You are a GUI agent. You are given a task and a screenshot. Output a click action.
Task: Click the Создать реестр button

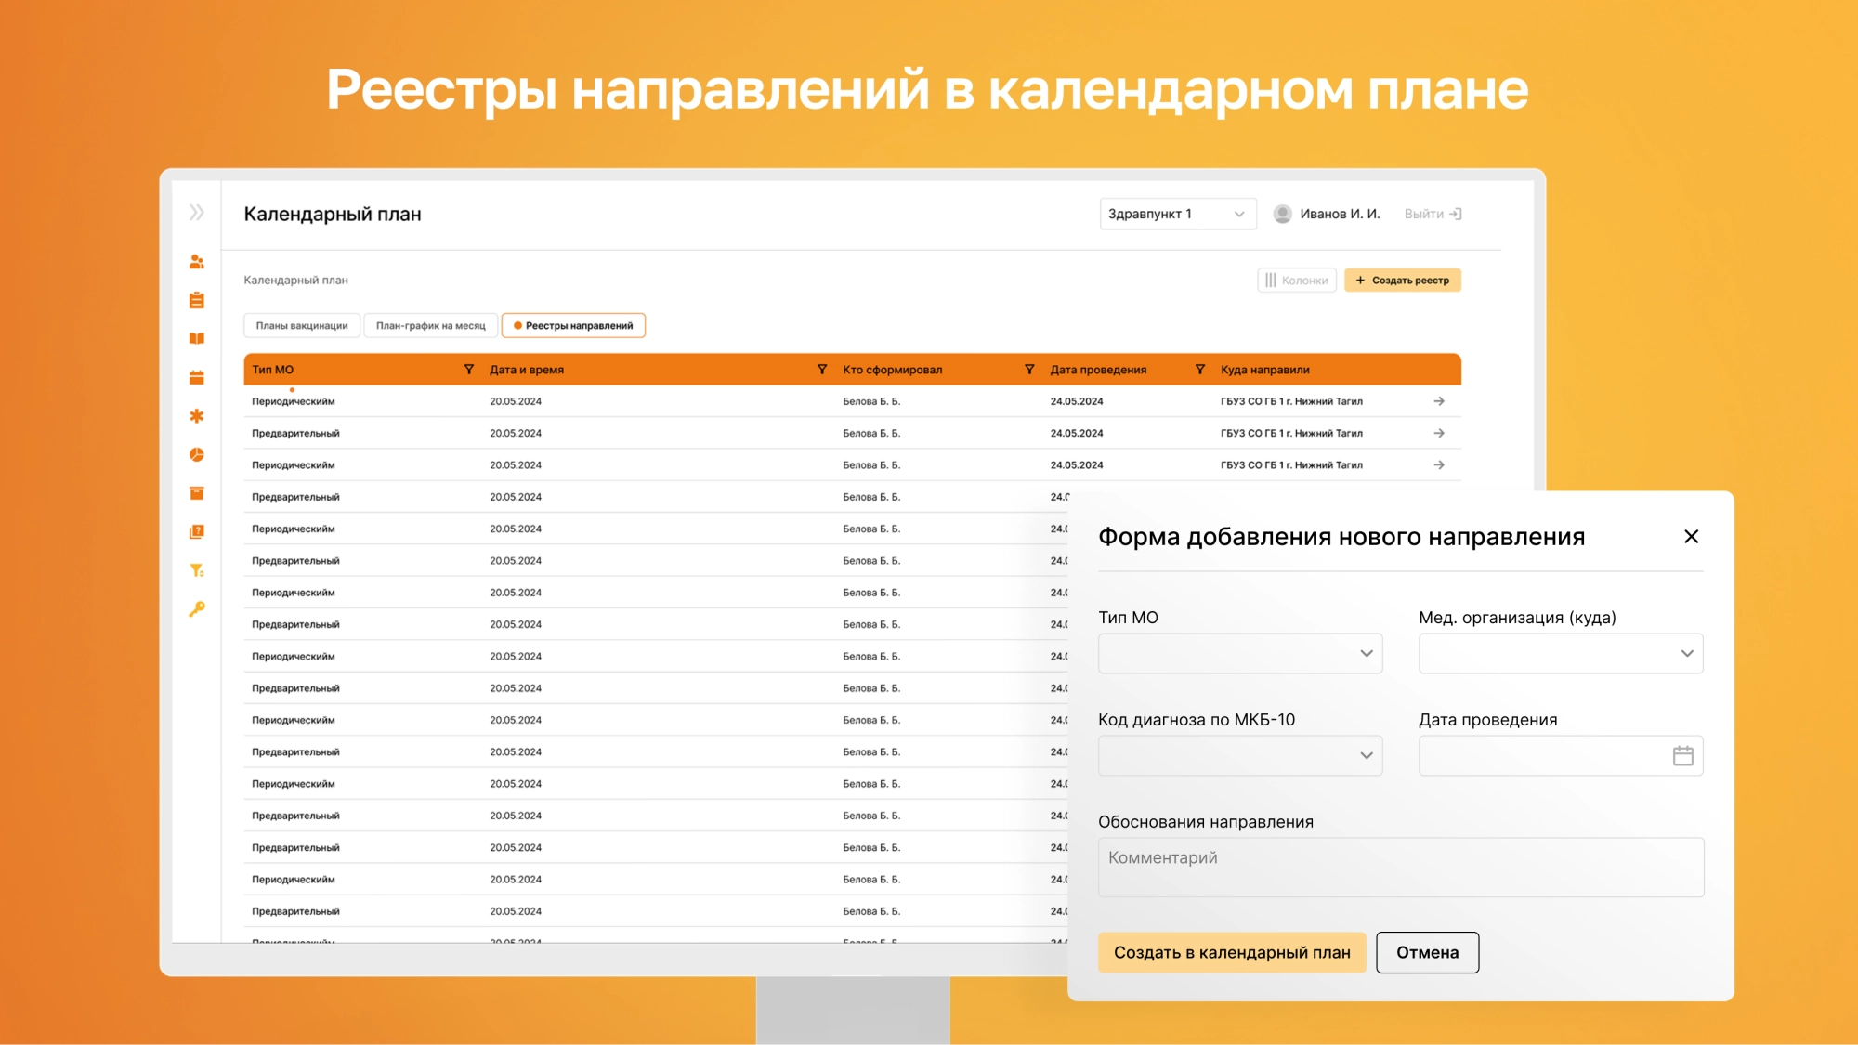coord(1402,280)
